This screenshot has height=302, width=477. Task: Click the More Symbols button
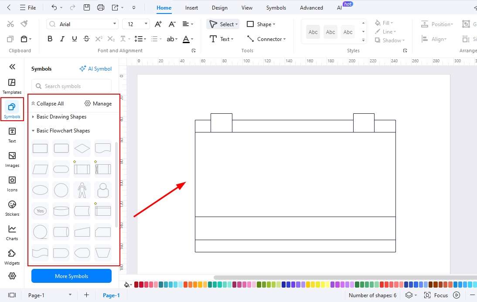pyautogui.click(x=72, y=276)
